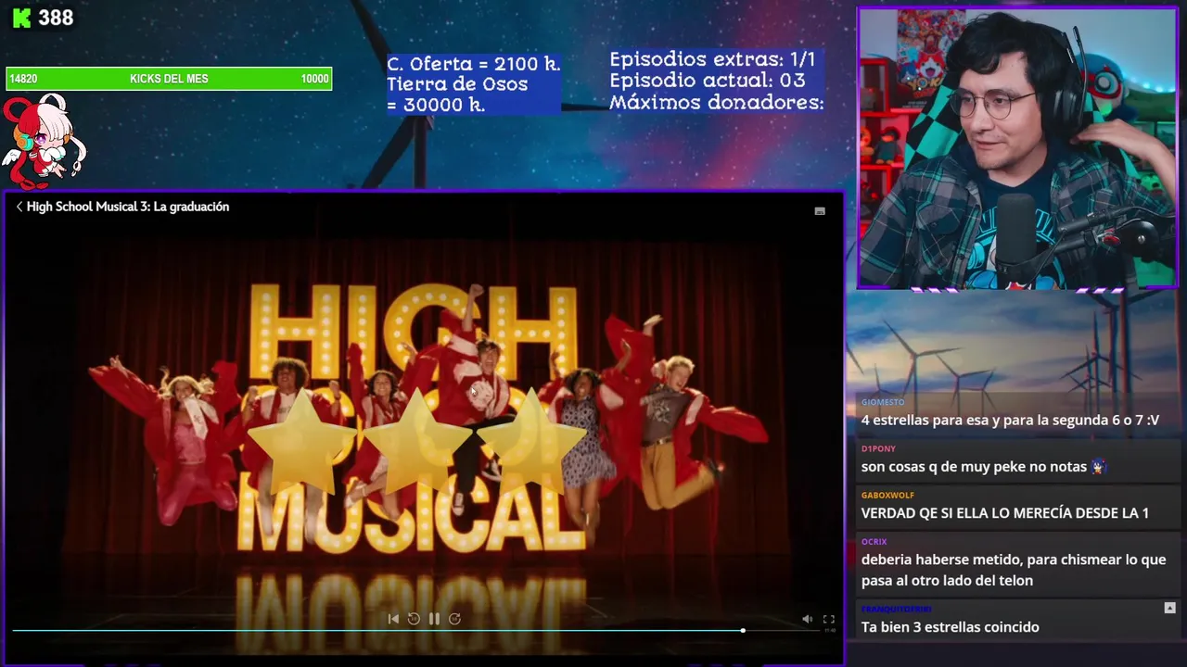Enter fullscreen mode in the player
Screen dimensions: 1187x667
coord(829,619)
